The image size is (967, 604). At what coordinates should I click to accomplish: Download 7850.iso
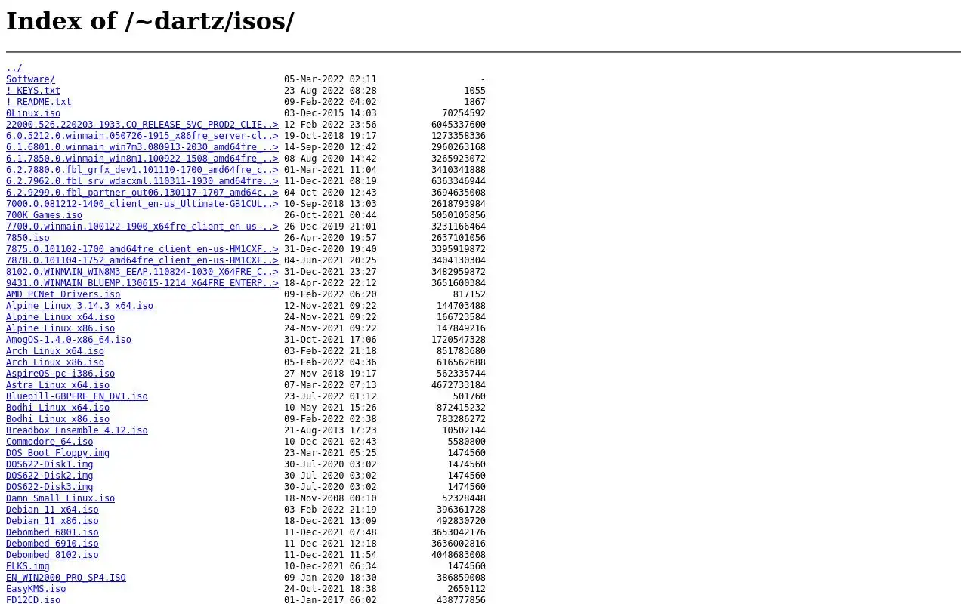[28, 238]
